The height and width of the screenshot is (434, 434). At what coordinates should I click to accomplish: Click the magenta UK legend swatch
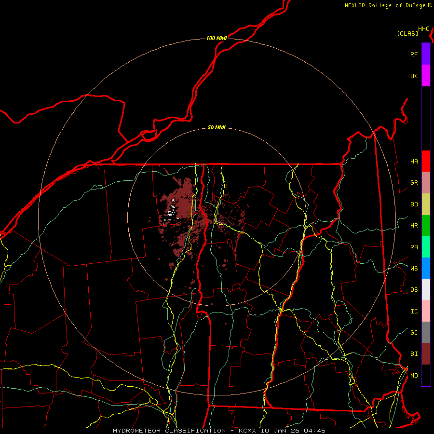(x=426, y=76)
